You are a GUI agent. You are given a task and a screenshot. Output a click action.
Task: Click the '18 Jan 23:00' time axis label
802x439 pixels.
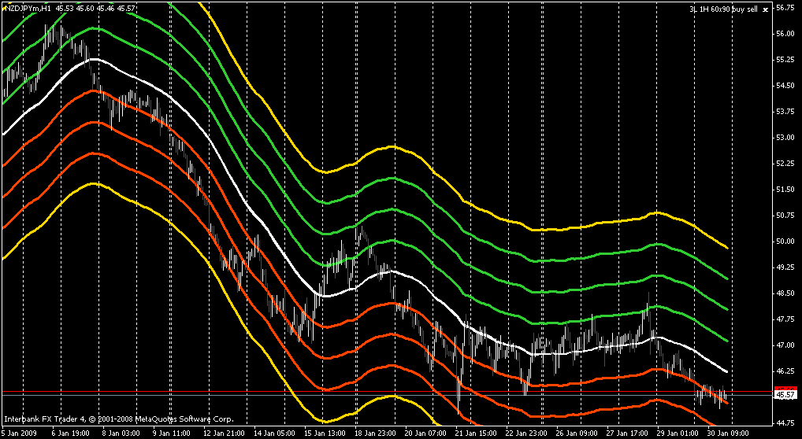click(x=376, y=433)
